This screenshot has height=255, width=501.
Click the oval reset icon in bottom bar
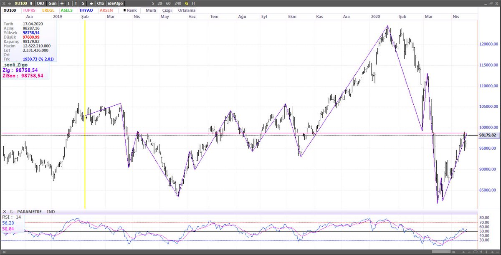pyautogui.click(x=476, y=252)
